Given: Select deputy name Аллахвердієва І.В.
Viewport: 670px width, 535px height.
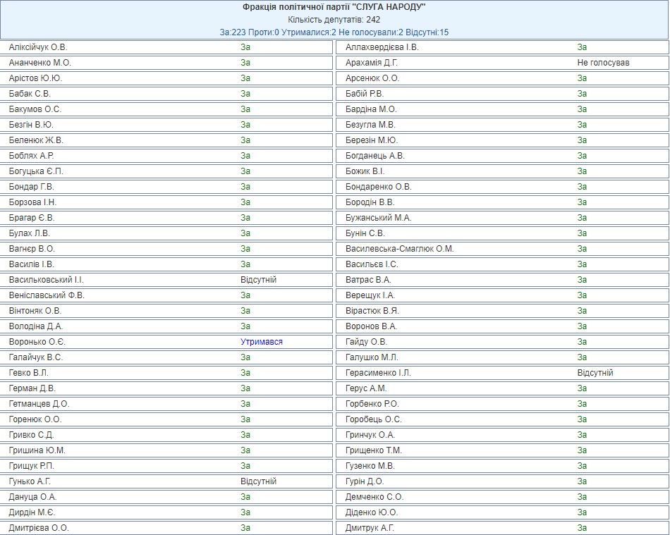Looking at the screenshot, I should pyautogui.click(x=382, y=47).
